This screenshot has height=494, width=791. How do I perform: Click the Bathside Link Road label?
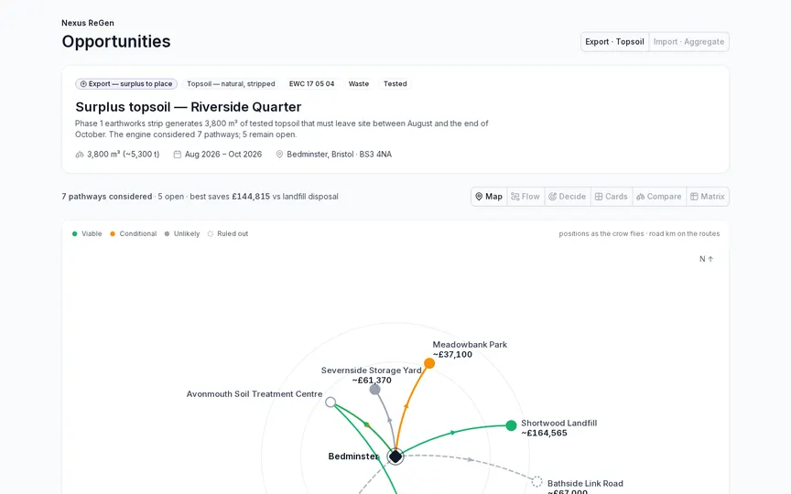tap(585, 484)
